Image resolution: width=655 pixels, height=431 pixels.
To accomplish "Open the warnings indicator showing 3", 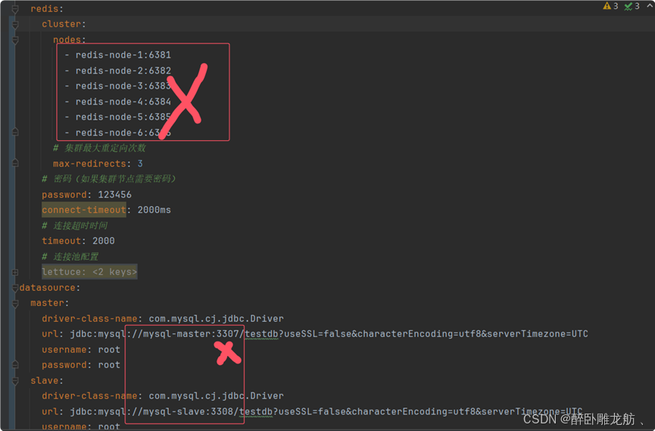I will click(x=610, y=6).
